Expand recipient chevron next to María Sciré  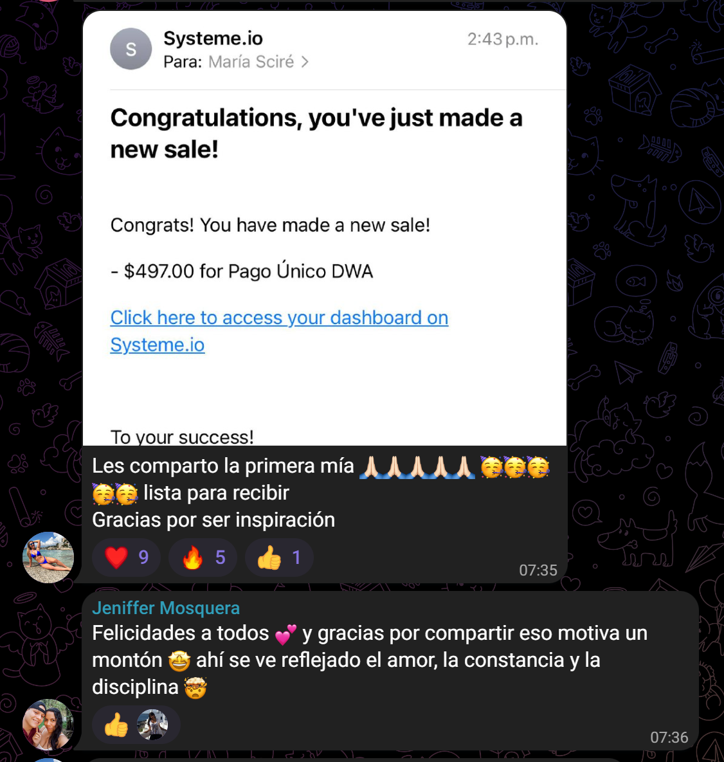[305, 62]
